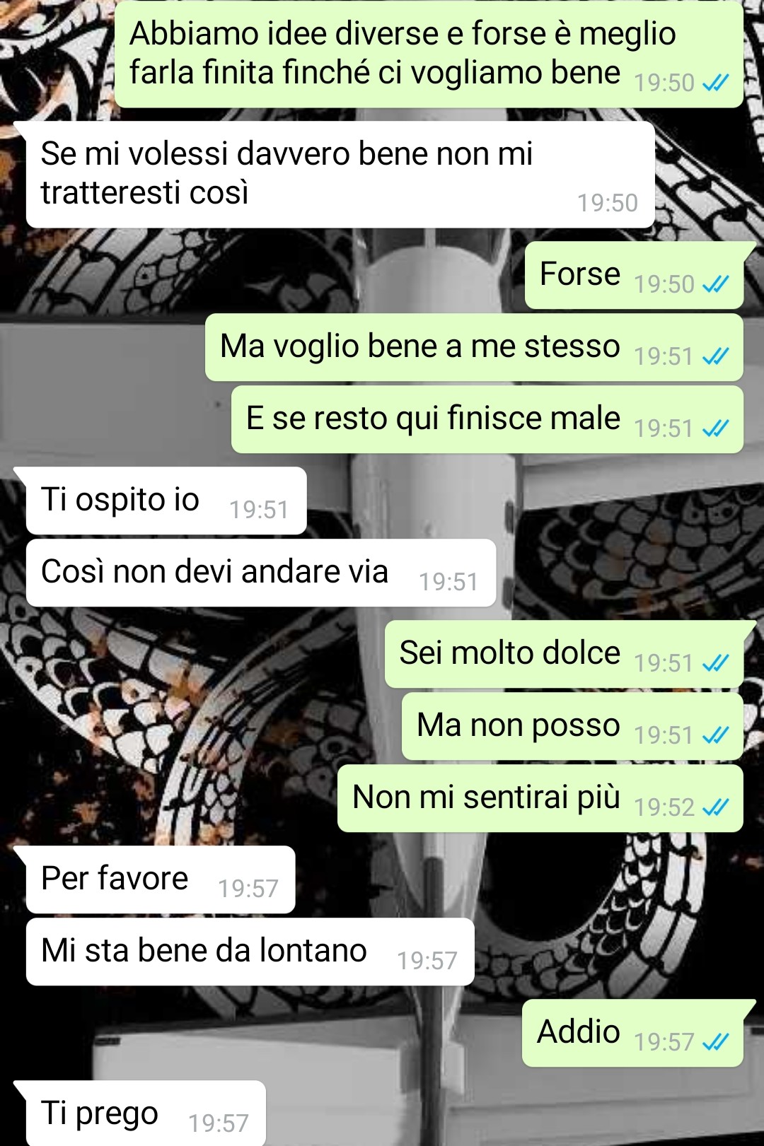Tap read receipt ticks on 'Sei molto dolce'
The height and width of the screenshot is (1146, 764).
click(x=715, y=663)
